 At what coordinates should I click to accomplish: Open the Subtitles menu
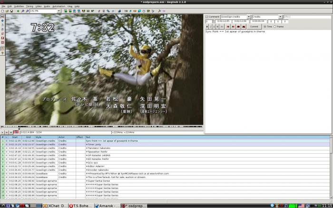pos(19,6)
